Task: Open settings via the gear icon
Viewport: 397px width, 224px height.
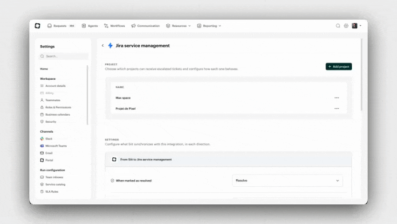Action: [x=346, y=26]
